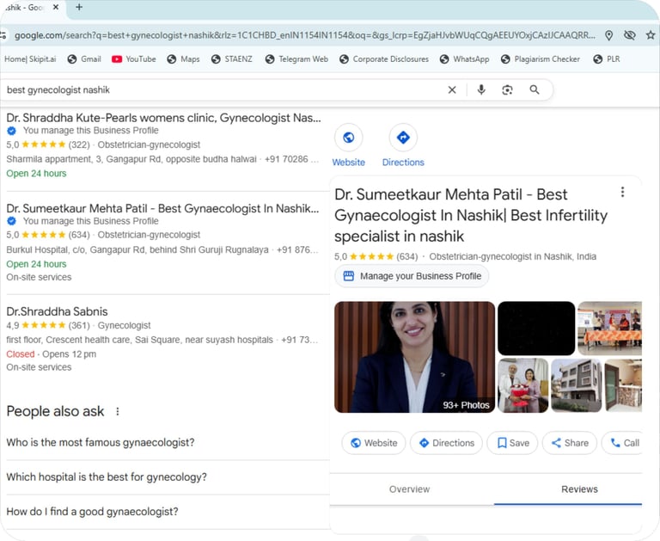660x541 pixels.
Task: Click the (634) reviews count in the panel
Action: (x=407, y=256)
